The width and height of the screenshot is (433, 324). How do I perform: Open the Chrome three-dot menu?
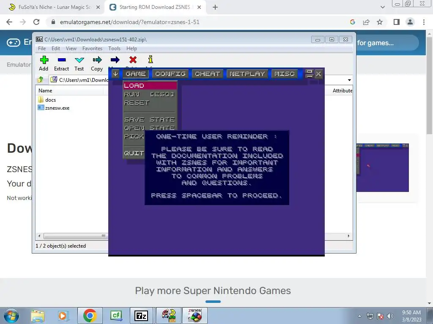(x=424, y=22)
